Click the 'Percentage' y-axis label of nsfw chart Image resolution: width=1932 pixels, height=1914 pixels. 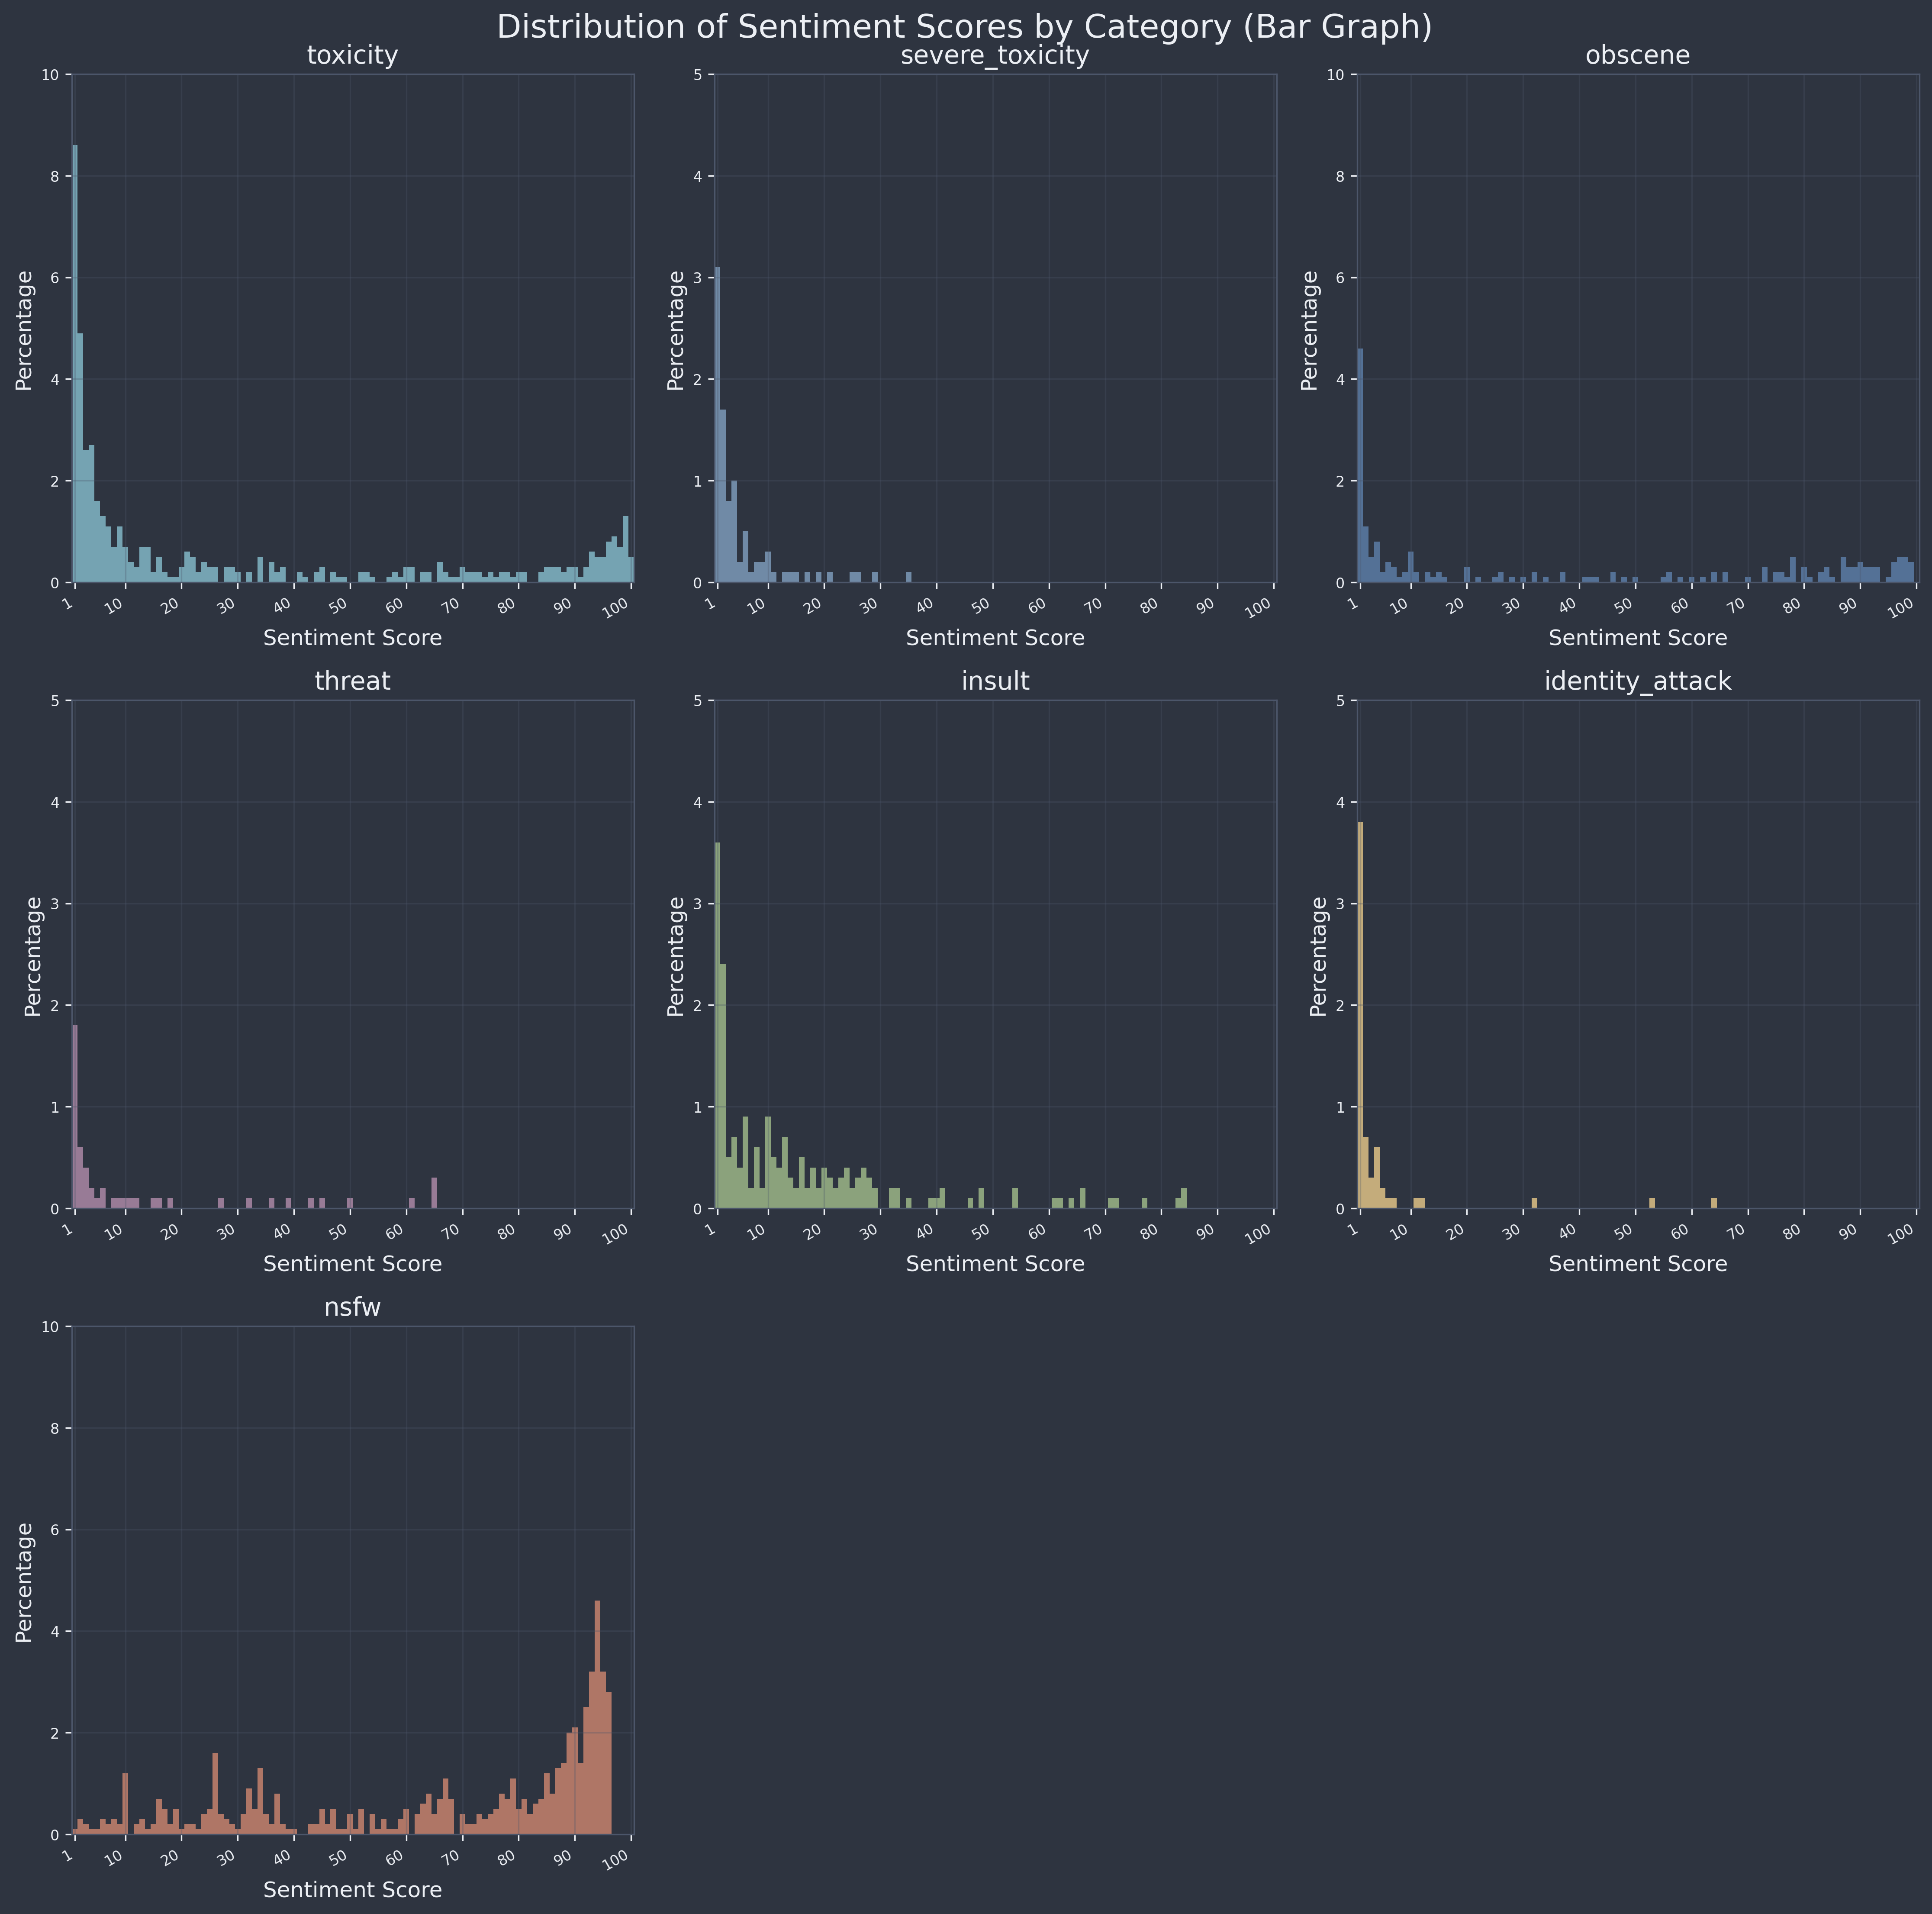tap(24, 1582)
